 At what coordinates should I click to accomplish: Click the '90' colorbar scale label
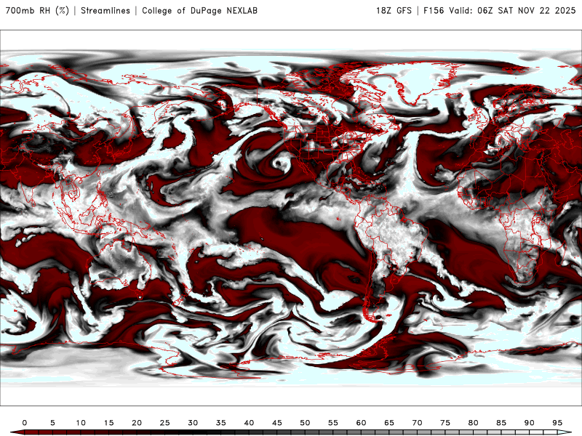[530, 423]
